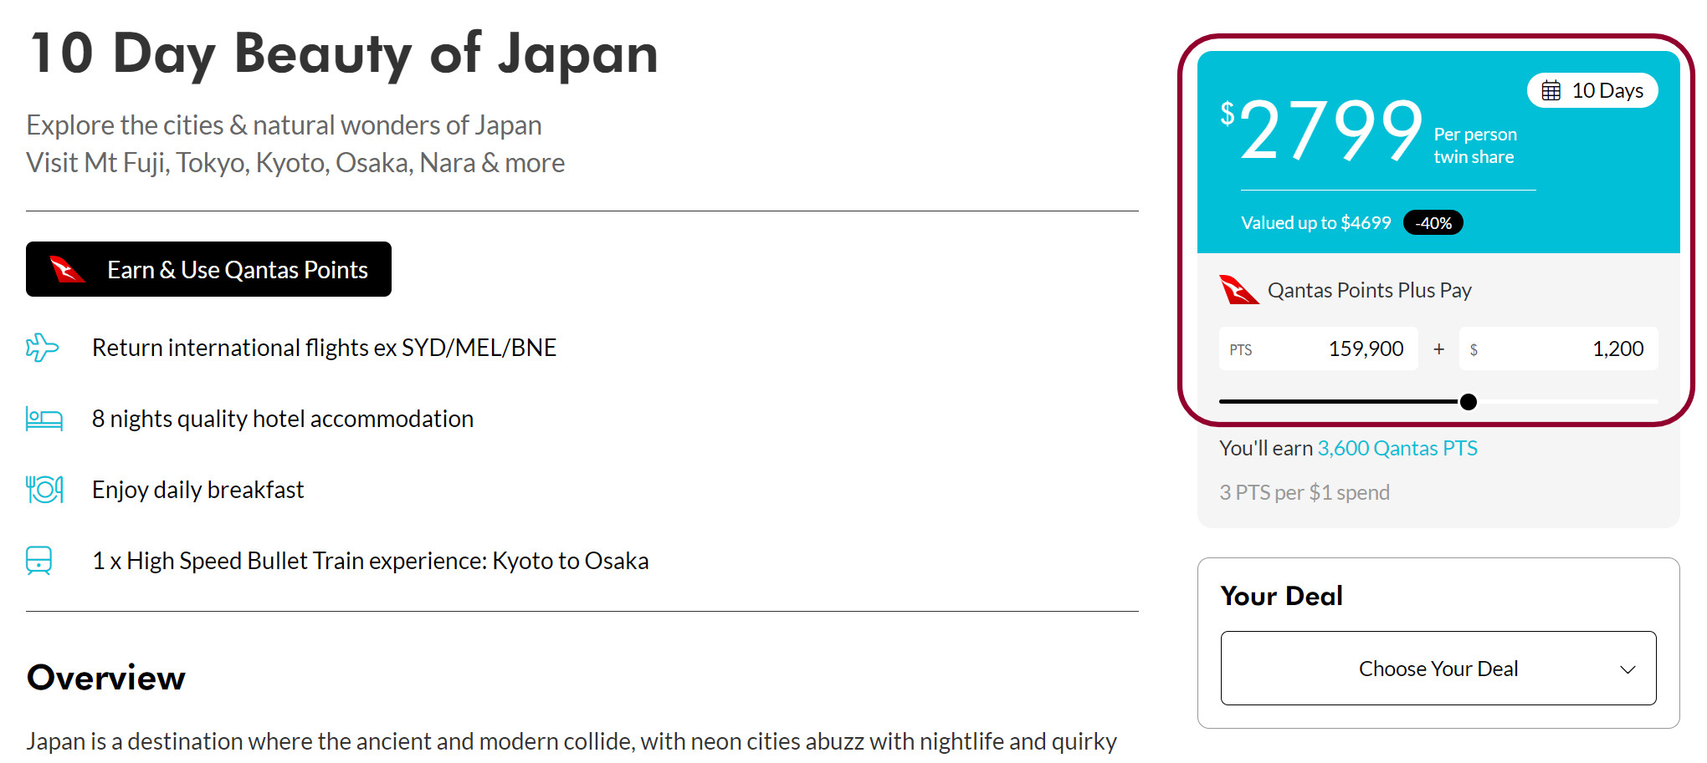Click the PTS 159,900 input field
This screenshot has height=763, width=1707.
click(x=1318, y=348)
